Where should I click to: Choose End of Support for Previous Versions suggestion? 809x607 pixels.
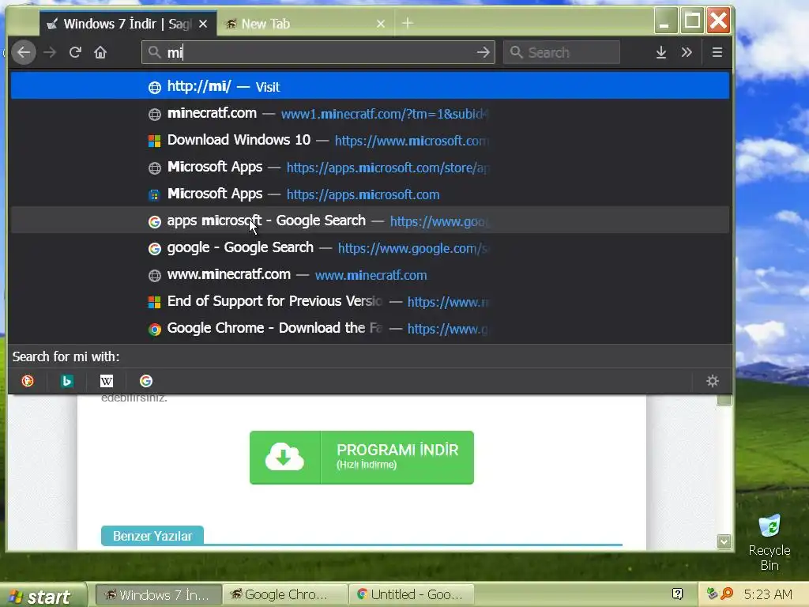pyautogui.click(x=370, y=301)
